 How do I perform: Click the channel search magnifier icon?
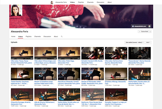pos(62,36)
